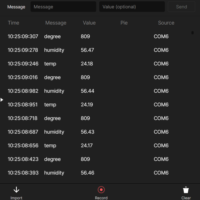Click the Time column header
The image size is (200, 200).
click(14, 23)
